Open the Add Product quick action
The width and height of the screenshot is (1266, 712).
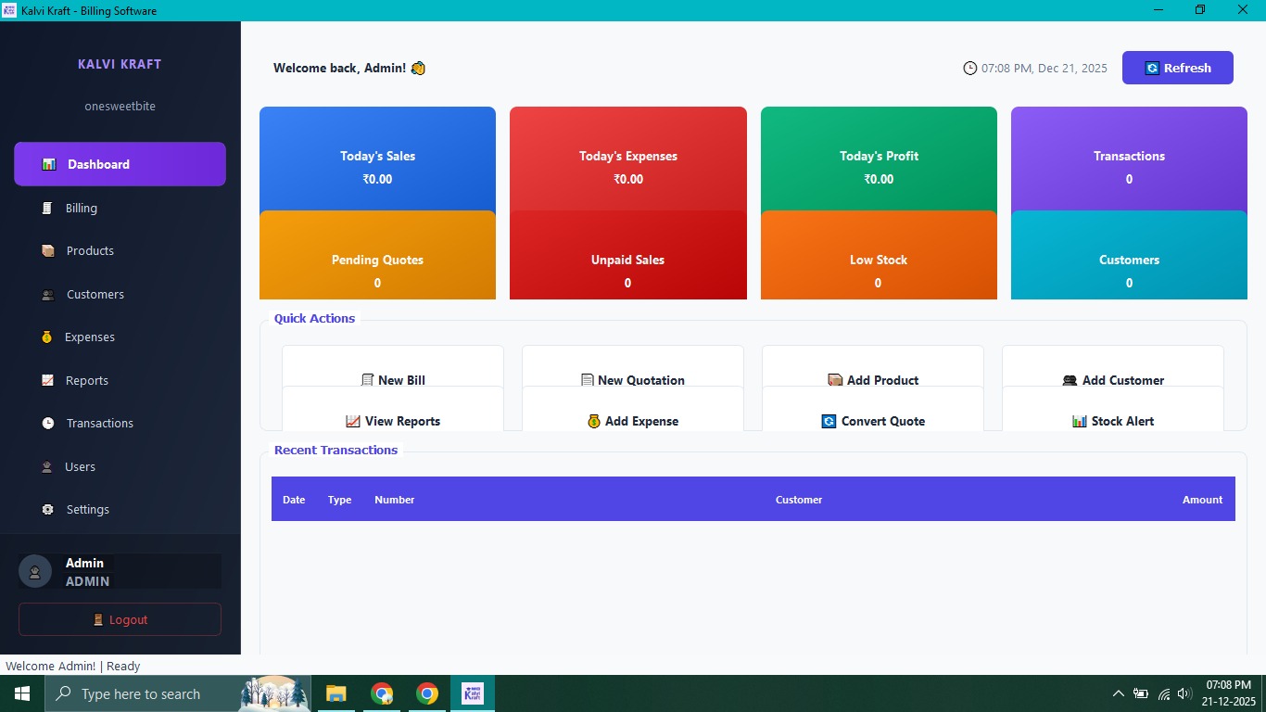tap(872, 380)
